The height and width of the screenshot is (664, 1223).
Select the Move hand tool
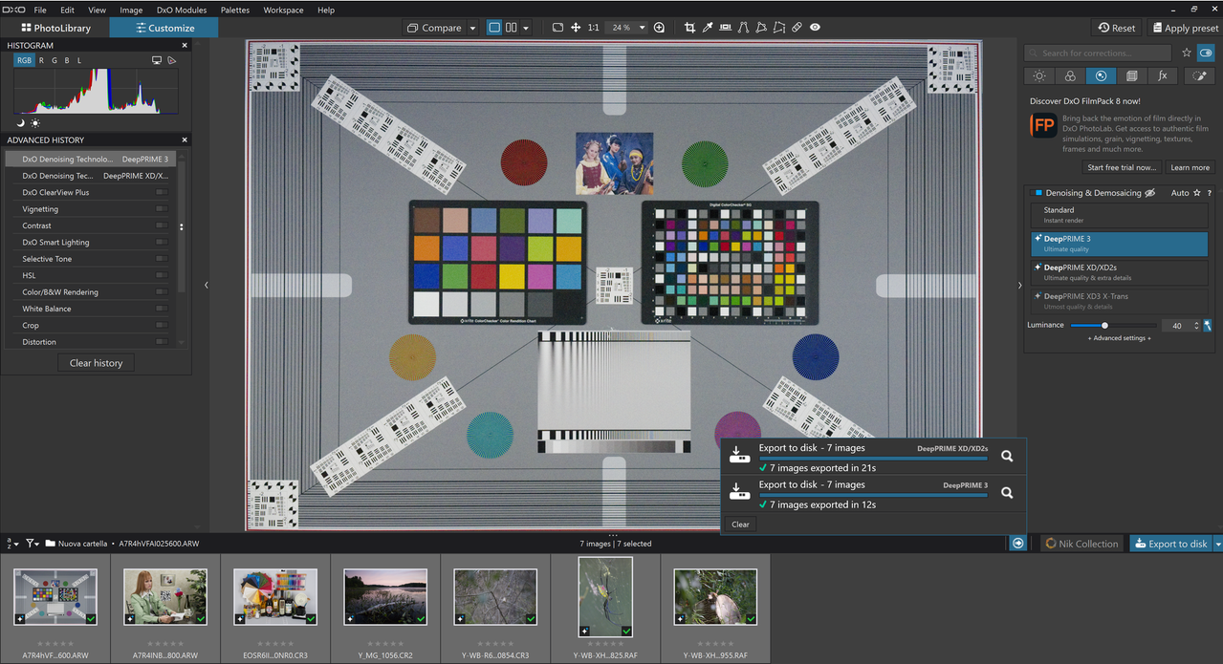[576, 28]
